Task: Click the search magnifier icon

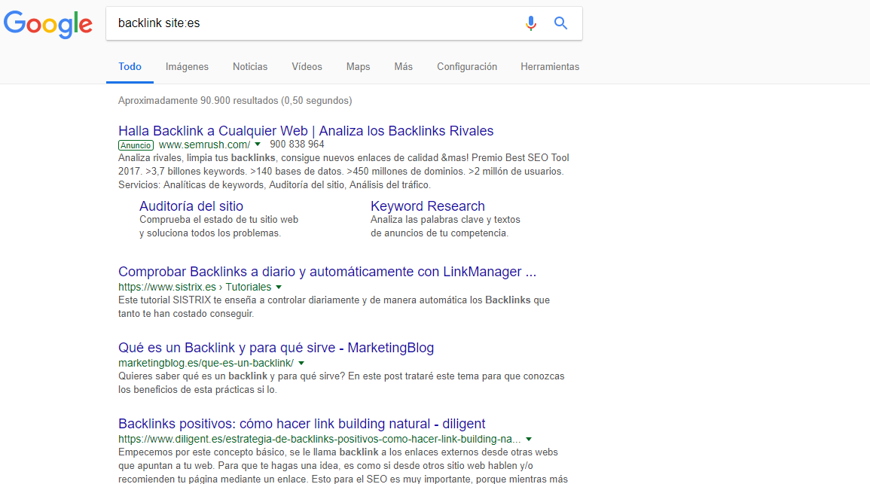Action: (560, 23)
